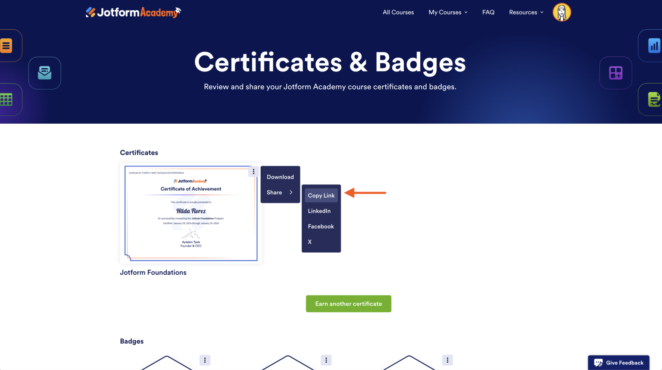
Task: Click the Earn another certificate button
Action: [348, 304]
